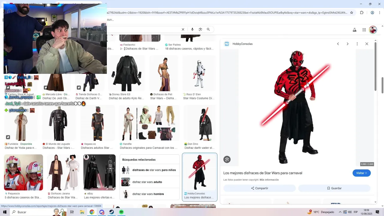Click the HobbyConsolas source name in preview header
This screenshot has width=384, height=216.
(x=242, y=44)
